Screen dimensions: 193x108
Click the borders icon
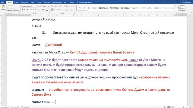(x=71, y=10)
